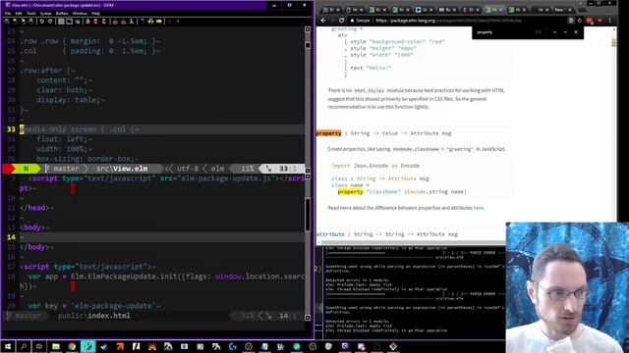Open the Edit menu in gVim

[x=19, y=13]
